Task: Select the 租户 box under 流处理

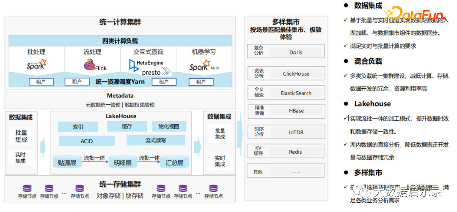Action: point(77,82)
